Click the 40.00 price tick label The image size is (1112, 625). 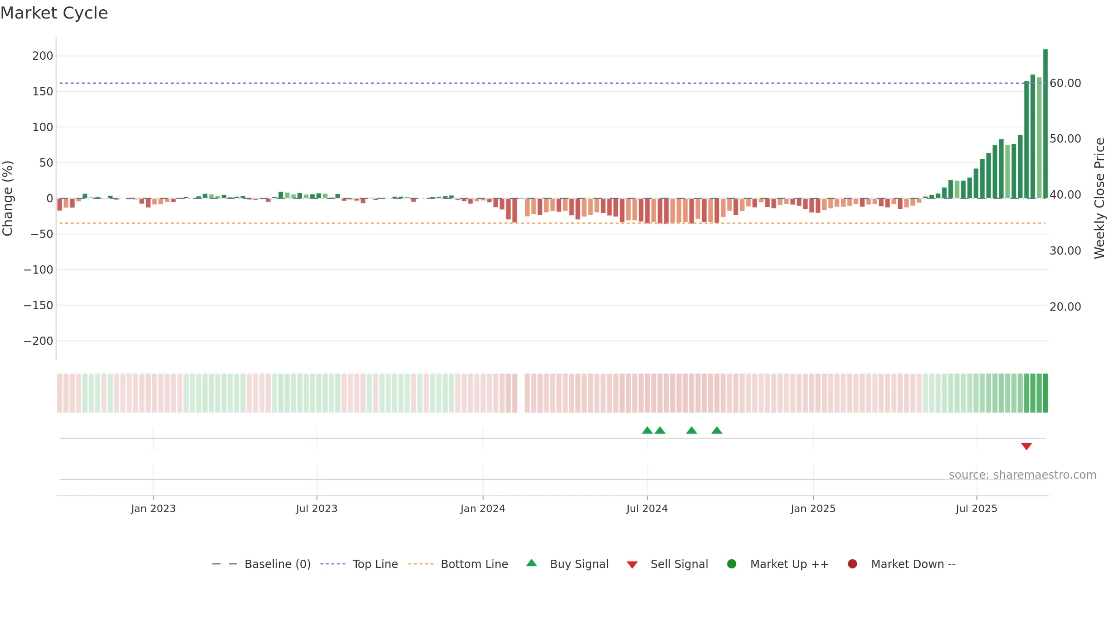click(1065, 195)
